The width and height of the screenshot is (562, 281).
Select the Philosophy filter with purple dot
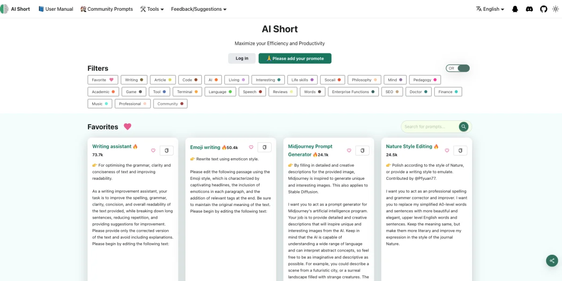(x=364, y=80)
